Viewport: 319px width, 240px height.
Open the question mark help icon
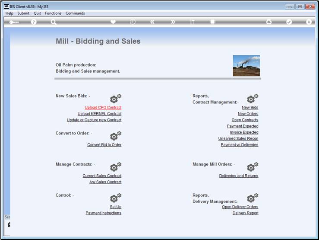click(34, 22)
